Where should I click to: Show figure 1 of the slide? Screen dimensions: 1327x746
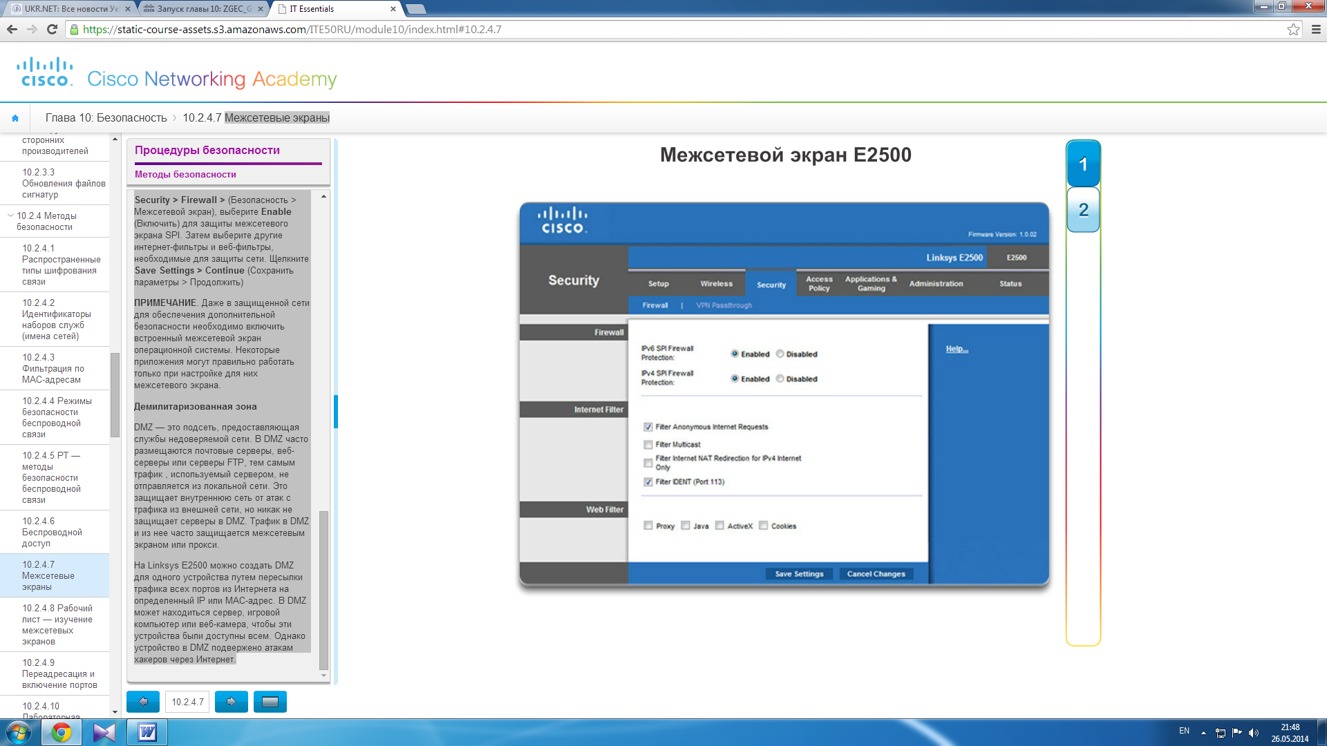pyautogui.click(x=1083, y=164)
